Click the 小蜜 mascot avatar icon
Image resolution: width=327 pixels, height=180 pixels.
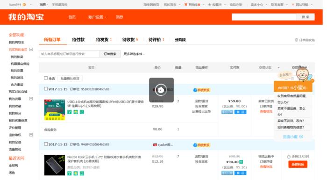coord(302,73)
